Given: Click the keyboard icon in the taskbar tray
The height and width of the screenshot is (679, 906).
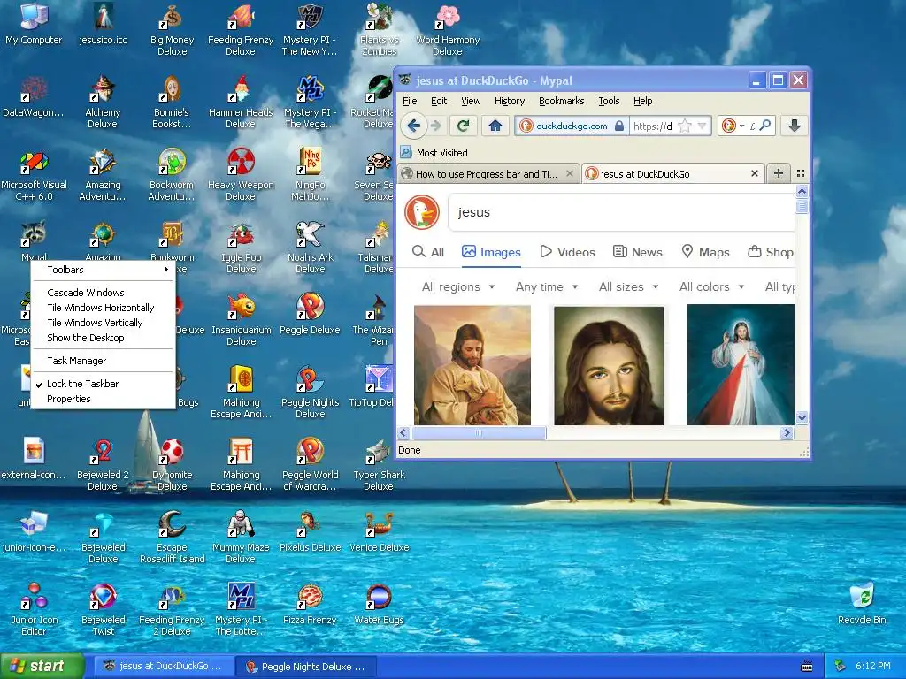Looking at the screenshot, I should (x=807, y=667).
